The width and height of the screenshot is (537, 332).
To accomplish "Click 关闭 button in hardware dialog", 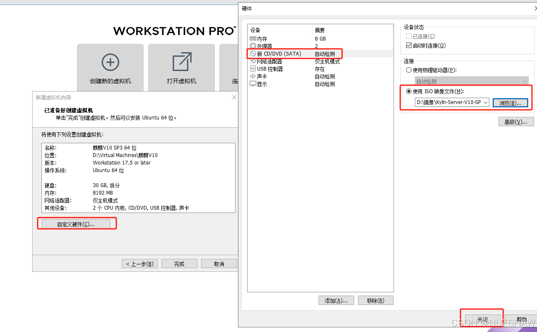I will coord(482,320).
